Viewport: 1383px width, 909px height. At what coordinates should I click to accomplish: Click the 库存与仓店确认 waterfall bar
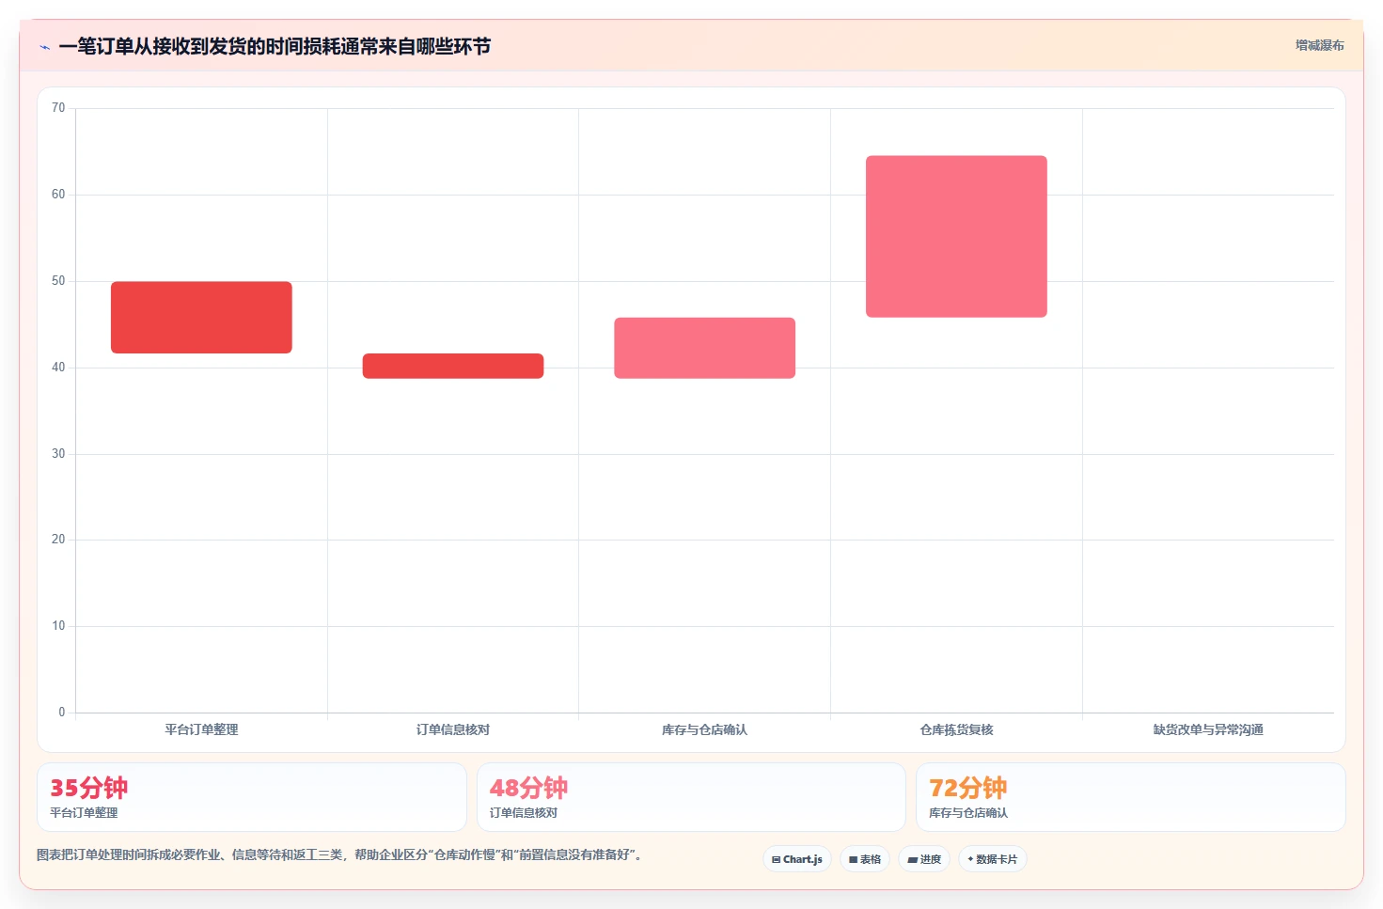[x=705, y=348]
